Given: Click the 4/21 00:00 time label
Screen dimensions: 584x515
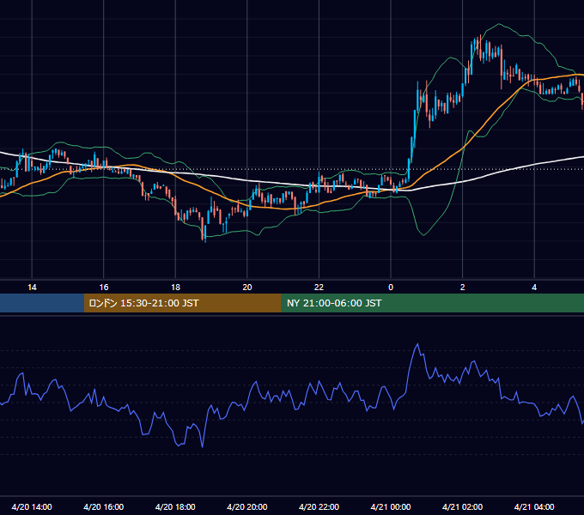Looking at the screenshot, I should [x=391, y=506].
